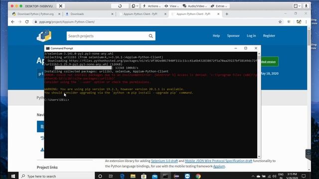The image size is (319, 179).
Task: Click the extension icon next to bookmark star
Action: pos(289,22)
